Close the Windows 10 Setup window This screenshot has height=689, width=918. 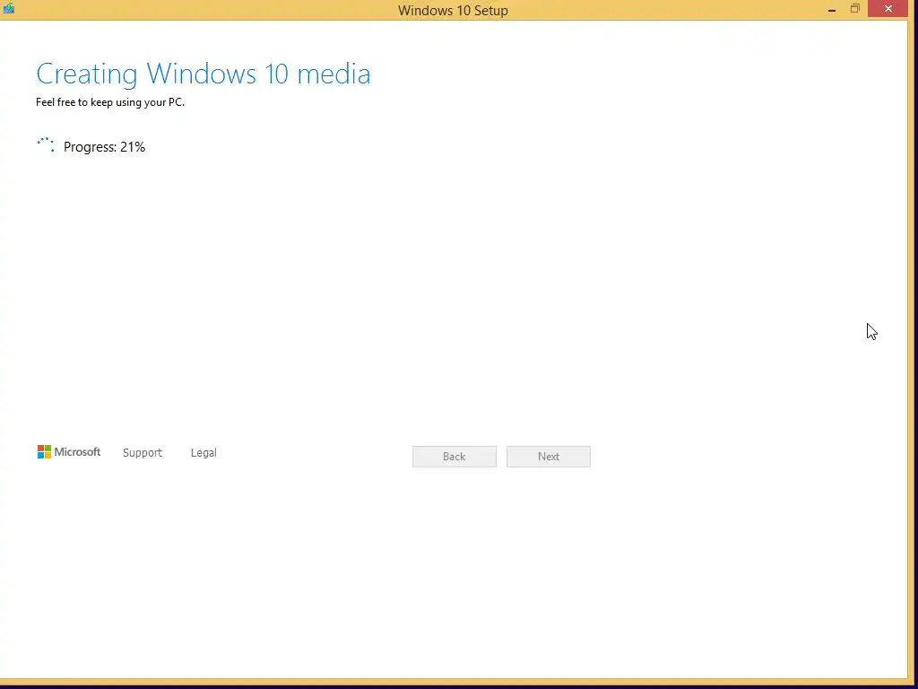point(888,9)
